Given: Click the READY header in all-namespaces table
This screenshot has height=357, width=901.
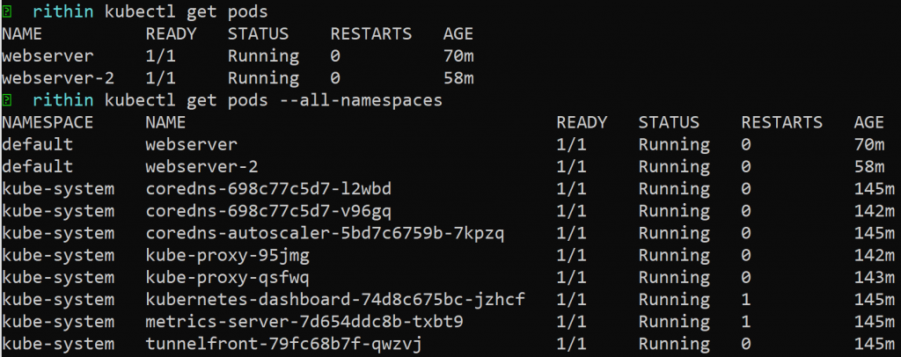Looking at the screenshot, I should tap(582, 122).
